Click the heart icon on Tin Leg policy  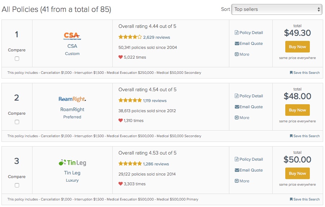121,184
